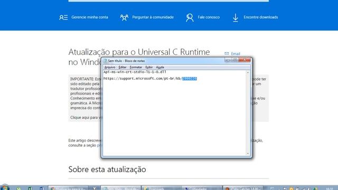338x190 pixels.
Task: Select the Perguntar à comunidade people icon
Action: click(124, 17)
